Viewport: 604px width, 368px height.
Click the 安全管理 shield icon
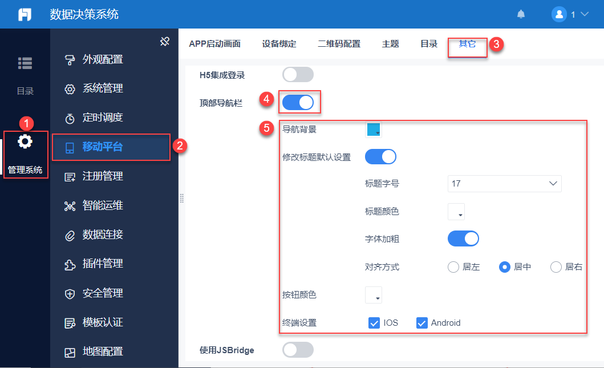70,294
